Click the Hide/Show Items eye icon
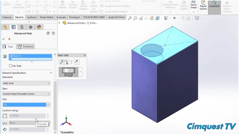The height and width of the screenshot is (134, 239). [174, 18]
